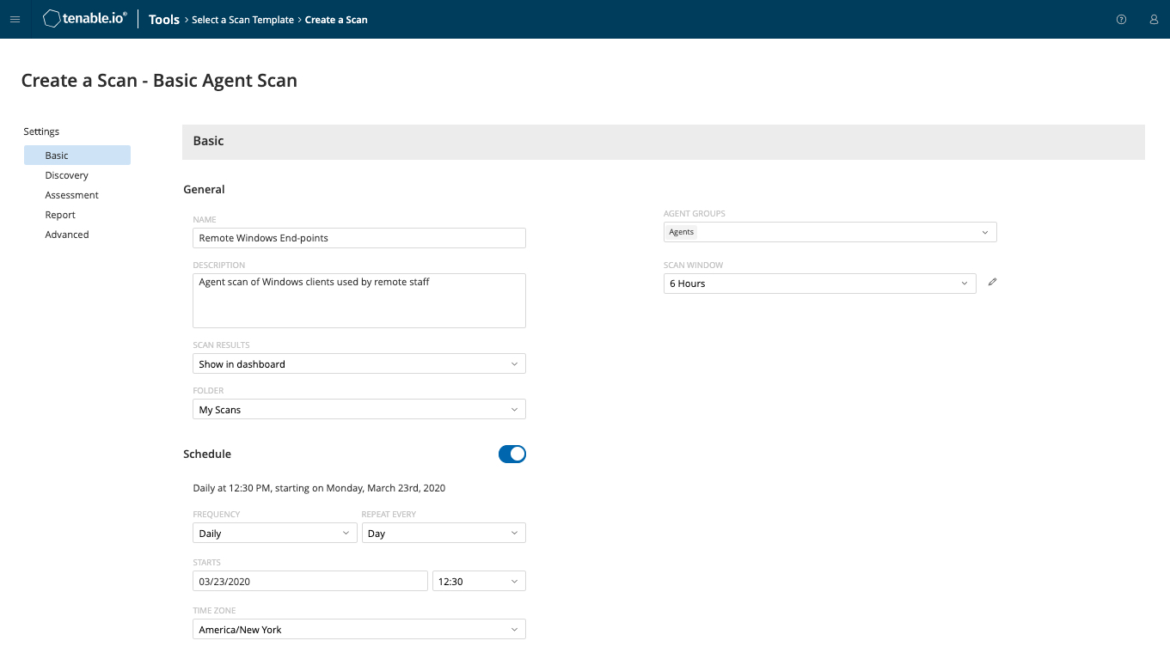Select the Time Zone dropdown
Viewport: 1170px width, 653px height.
[358, 629]
